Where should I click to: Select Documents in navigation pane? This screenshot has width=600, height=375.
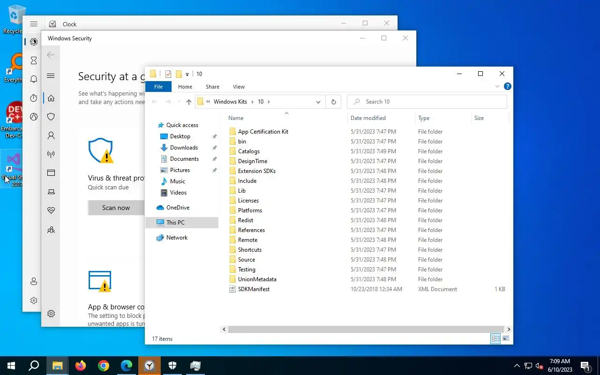[184, 159]
